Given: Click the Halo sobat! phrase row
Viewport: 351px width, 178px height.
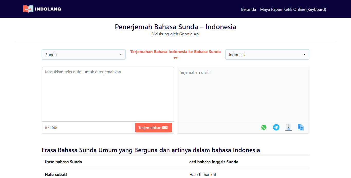Looking at the screenshot, I should pos(56,174).
